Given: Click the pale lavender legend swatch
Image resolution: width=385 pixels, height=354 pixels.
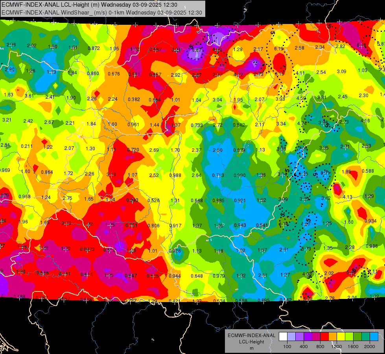Looking at the screenshot, I should [x=291, y=337].
